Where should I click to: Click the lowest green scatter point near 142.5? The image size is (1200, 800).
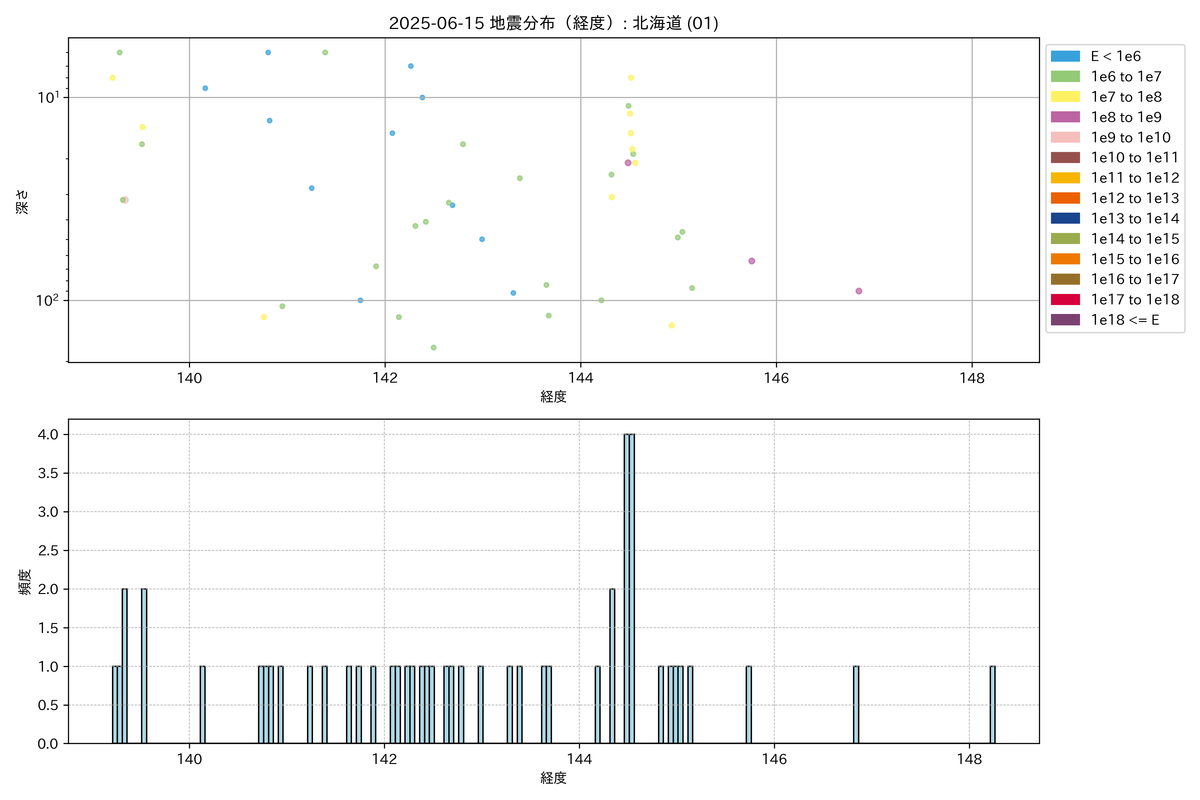(x=433, y=347)
